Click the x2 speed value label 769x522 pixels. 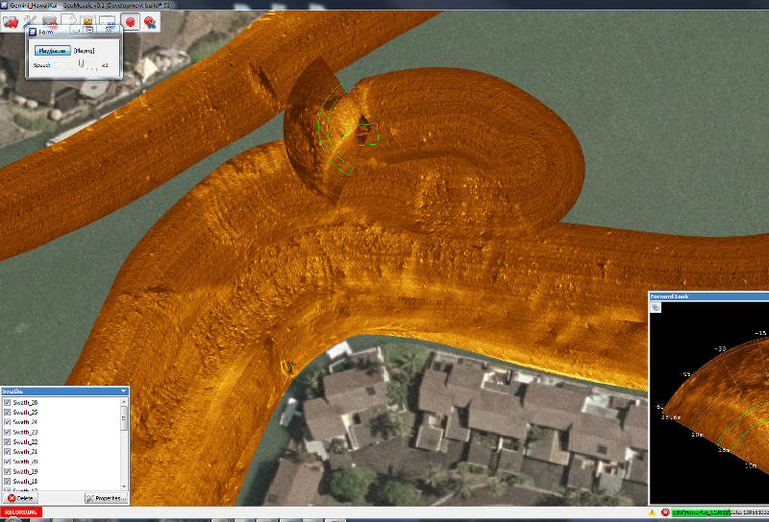pyautogui.click(x=105, y=65)
